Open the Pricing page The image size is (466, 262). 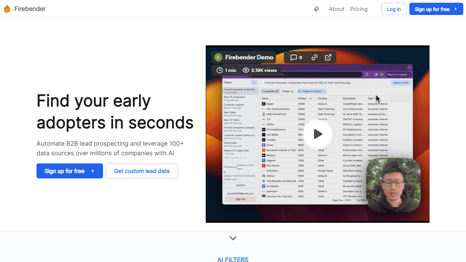coord(359,9)
